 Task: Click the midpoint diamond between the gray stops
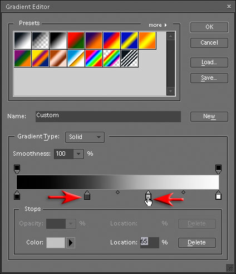[117, 192]
